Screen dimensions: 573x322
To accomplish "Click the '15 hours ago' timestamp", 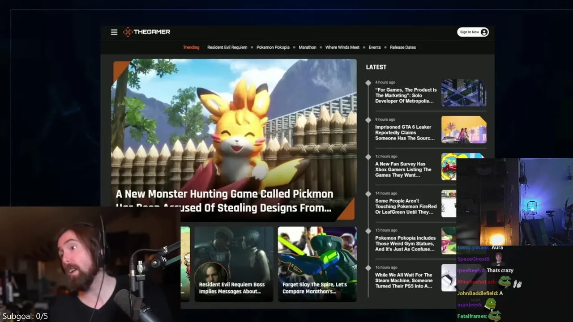I will (x=386, y=230).
